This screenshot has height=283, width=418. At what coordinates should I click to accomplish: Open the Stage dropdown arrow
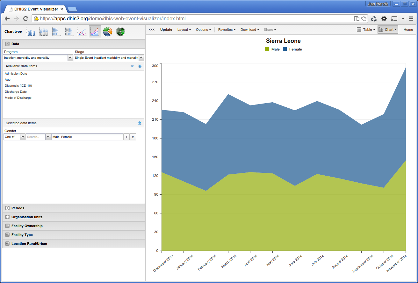click(141, 58)
